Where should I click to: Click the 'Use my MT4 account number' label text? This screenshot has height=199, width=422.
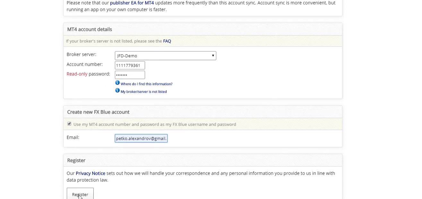(155, 124)
